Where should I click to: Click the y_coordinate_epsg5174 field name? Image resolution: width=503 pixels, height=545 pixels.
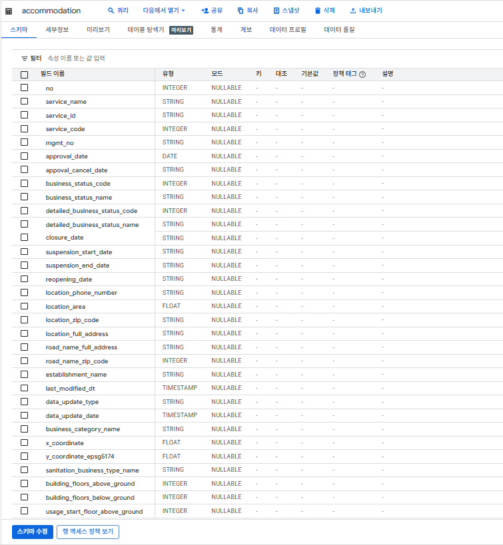point(80,456)
